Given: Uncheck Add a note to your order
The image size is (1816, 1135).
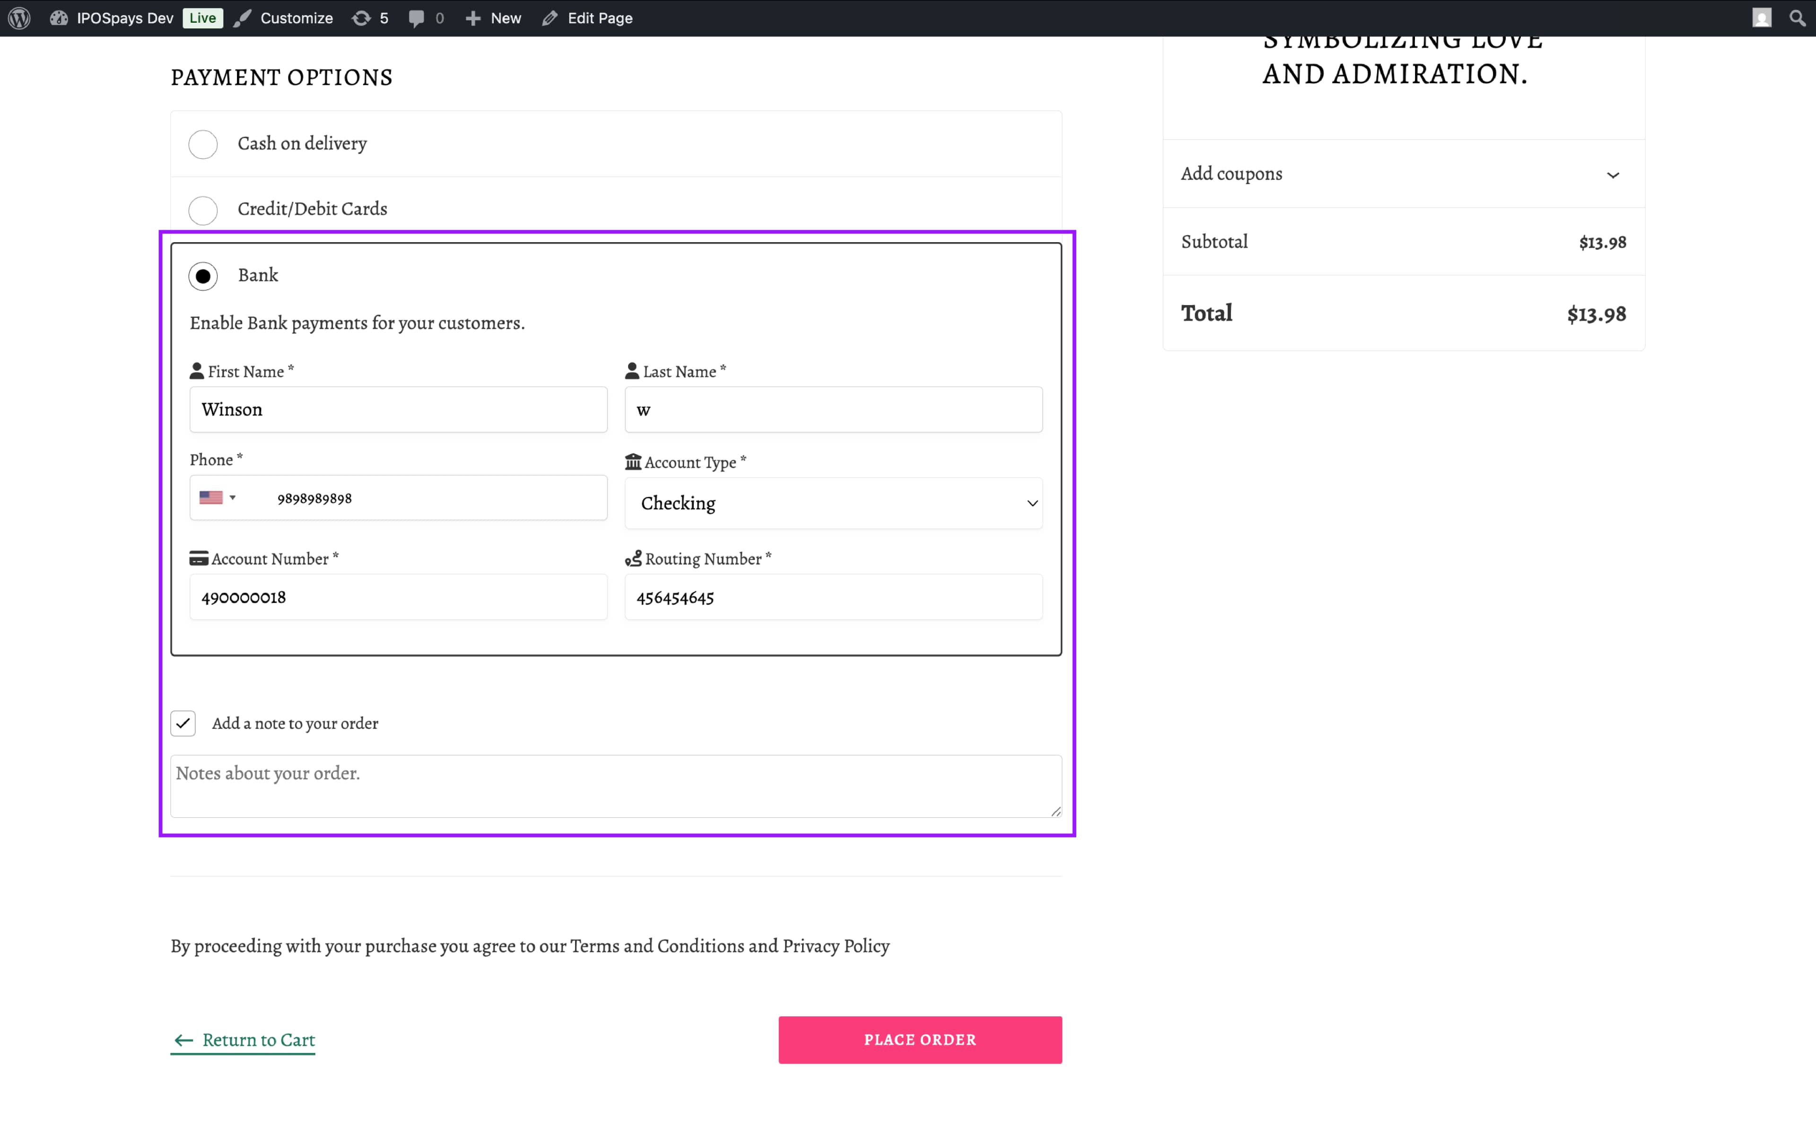Looking at the screenshot, I should click(x=183, y=723).
